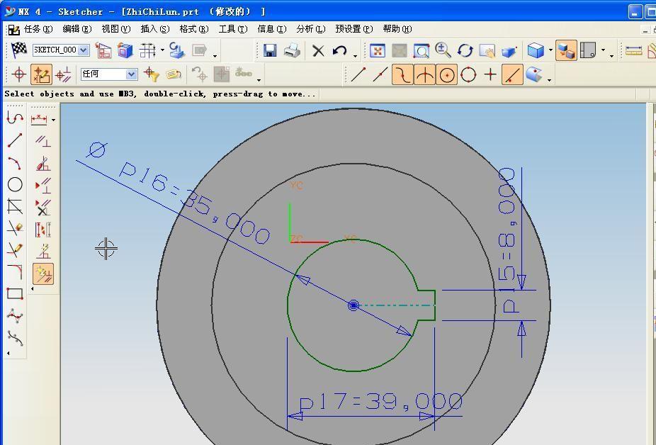Toggle the arc center snap point option
Screen dimensions: 656x445
click(446, 74)
